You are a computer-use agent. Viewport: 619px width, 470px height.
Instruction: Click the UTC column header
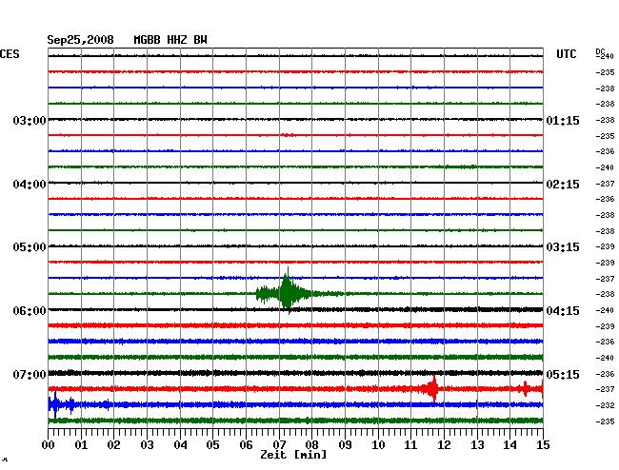pyautogui.click(x=566, y=54)
